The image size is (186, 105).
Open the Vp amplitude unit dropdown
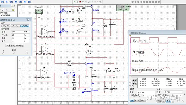tap(26, 38)
